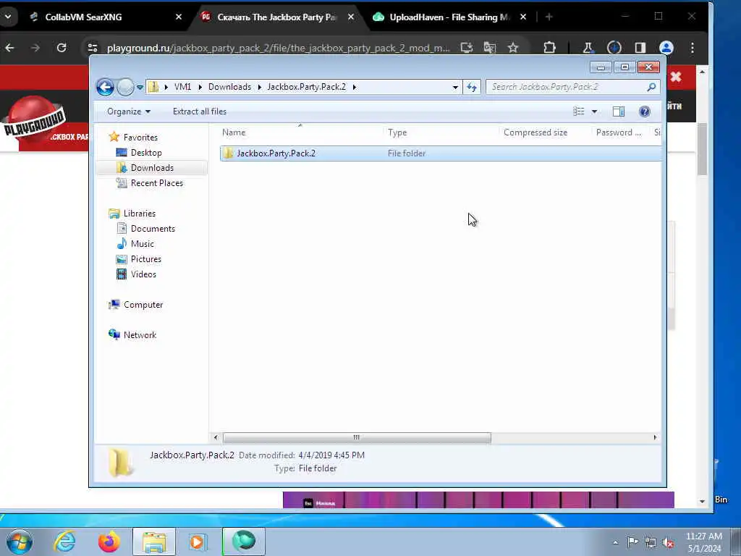The image size is (741, 556).
Task: Open the address bar history dropdown
Action: (455, 87)
